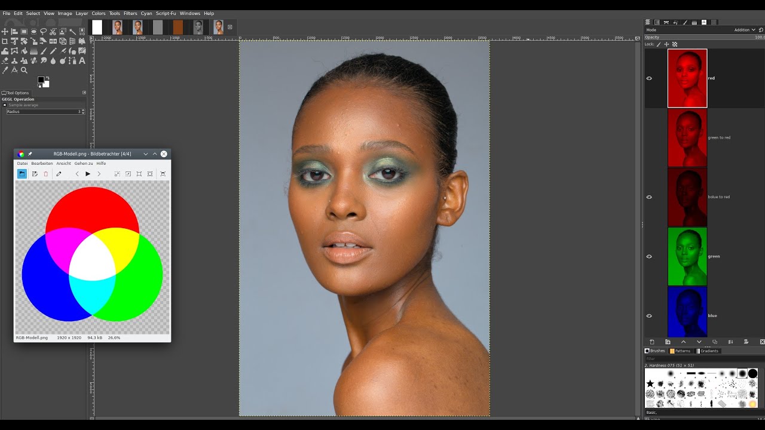Select the Move tool in toolbox
Viewport: 765px width, 430px height.
[5, 32]
